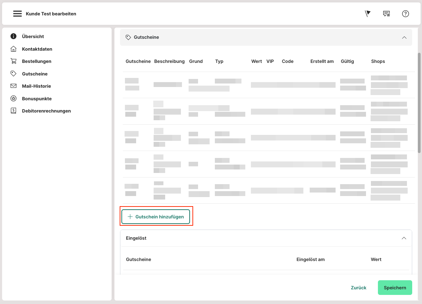Click the Bonuspunkte star icon
422x304 pixels.
point(14,99)
